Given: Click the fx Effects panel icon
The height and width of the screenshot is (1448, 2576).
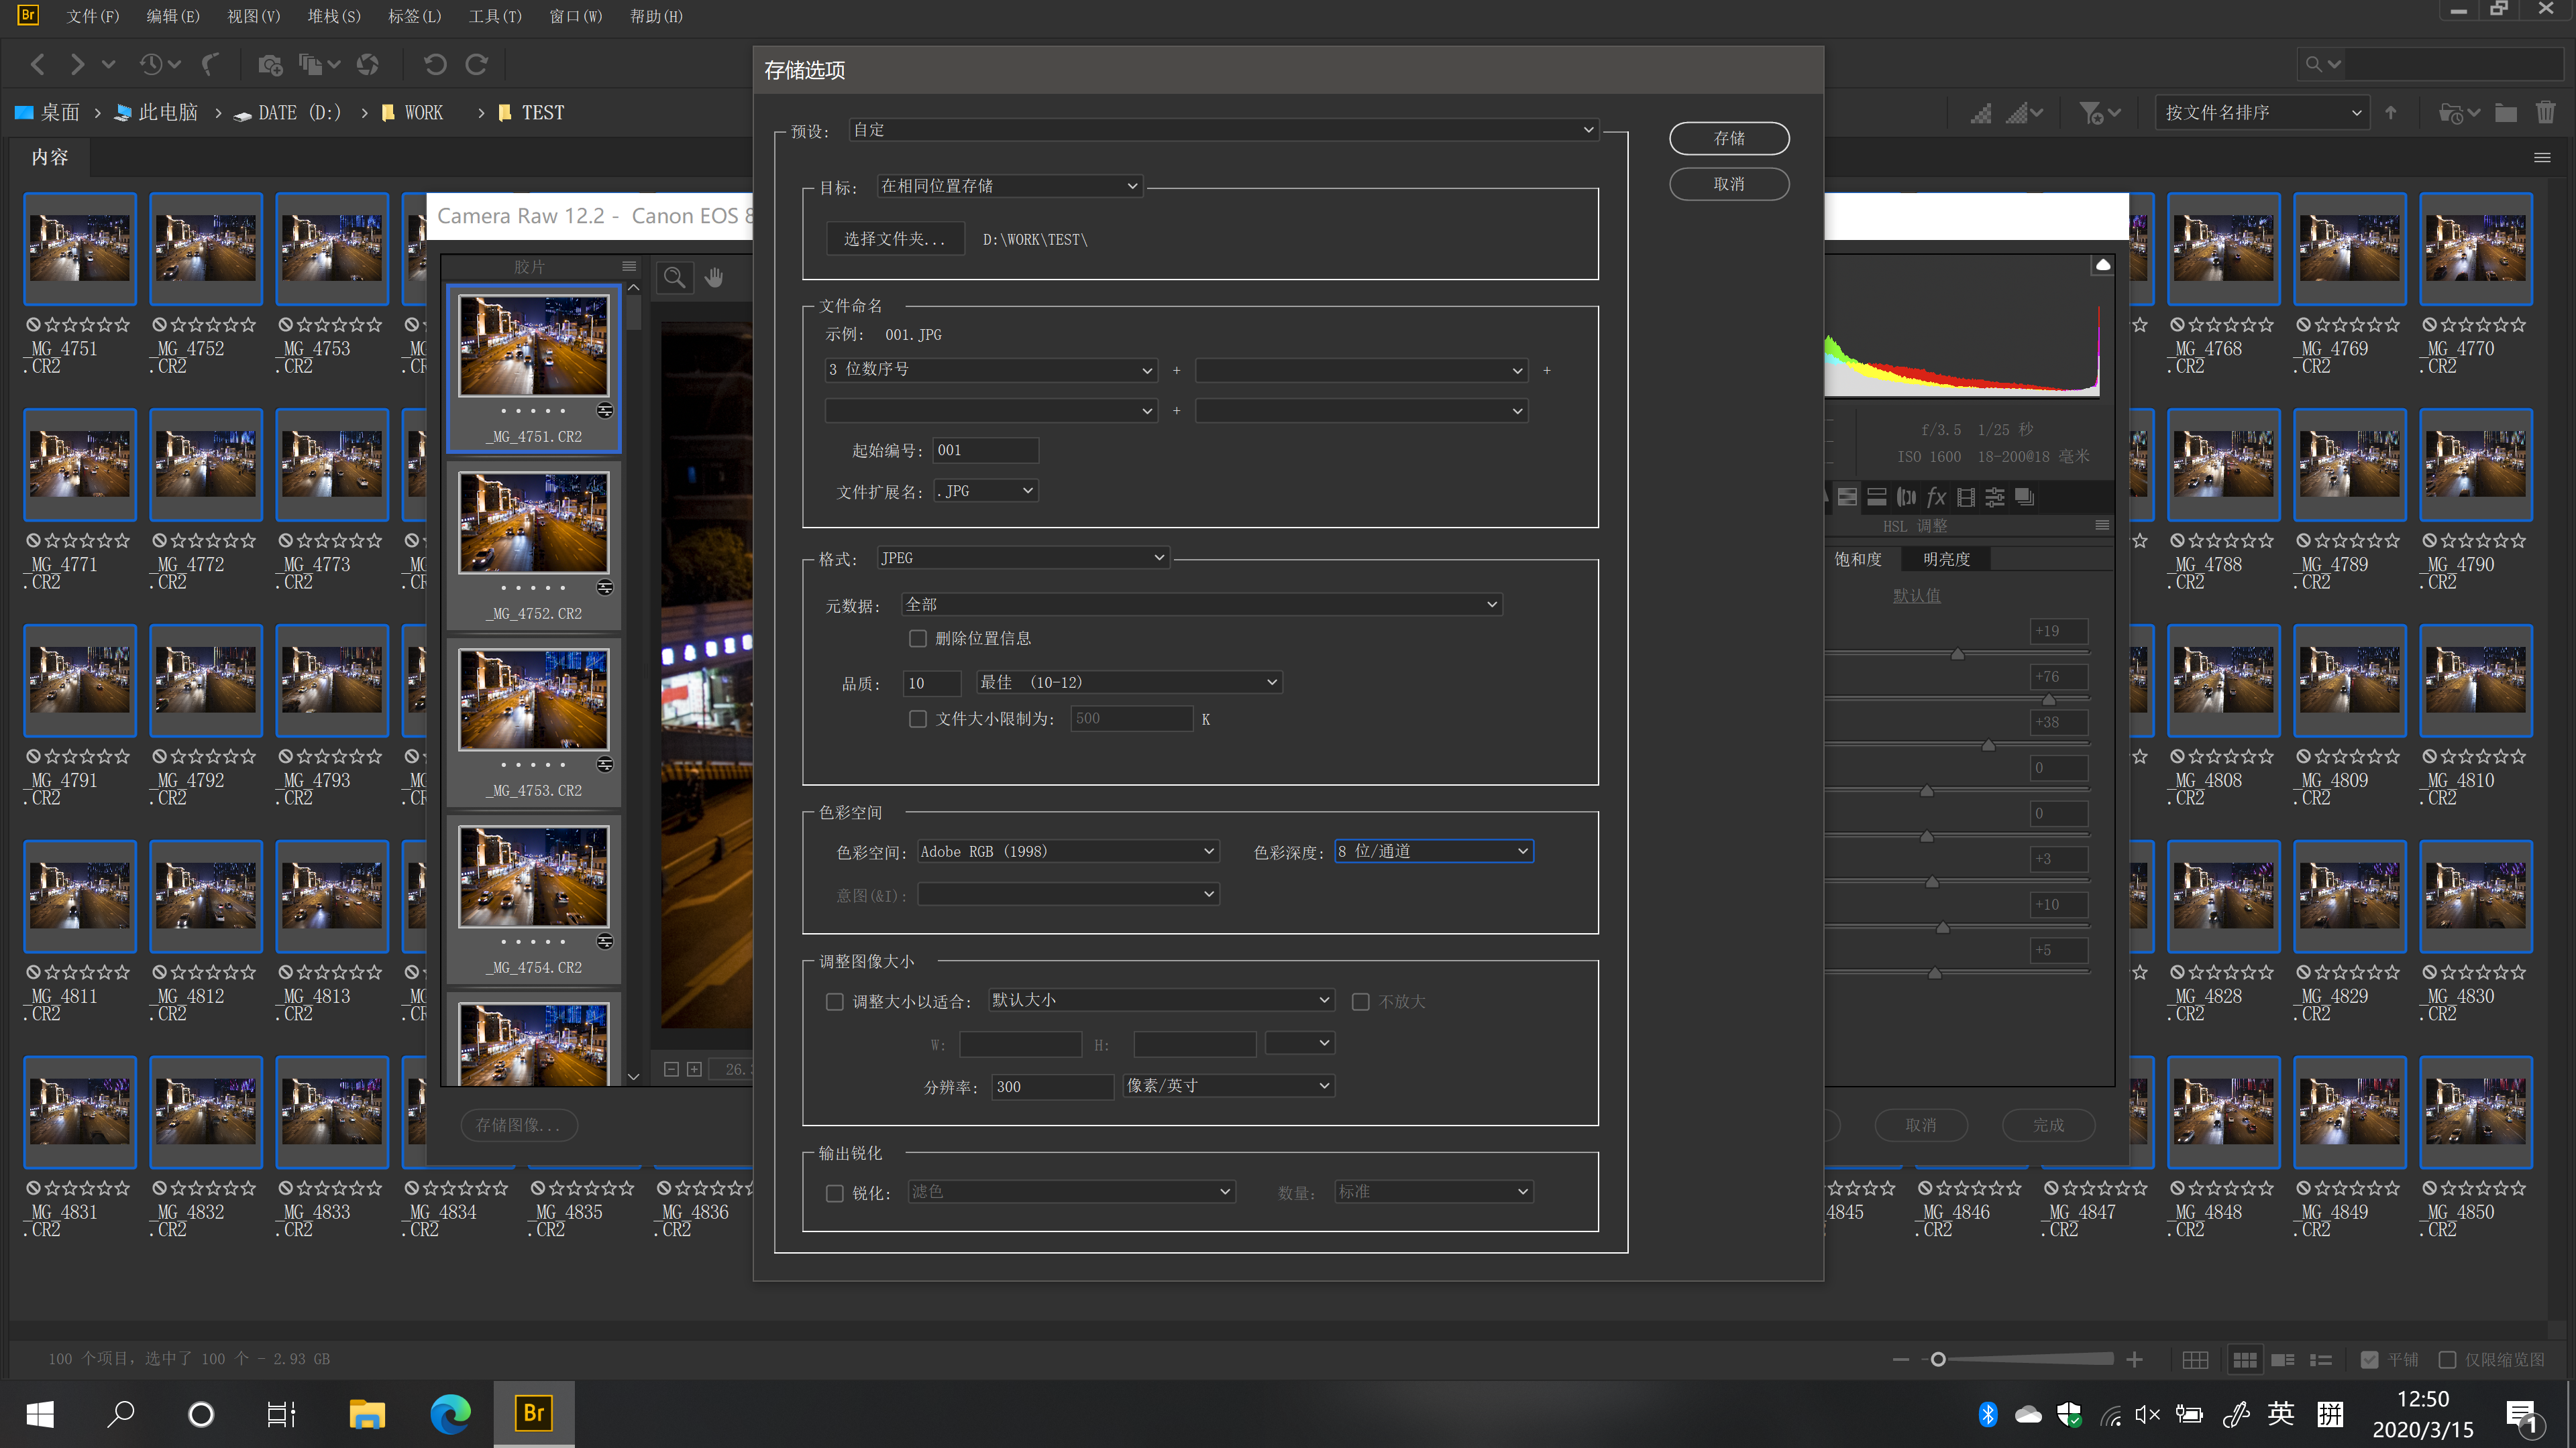Looking at the screenshot, I should click(x=1936, y=497).
